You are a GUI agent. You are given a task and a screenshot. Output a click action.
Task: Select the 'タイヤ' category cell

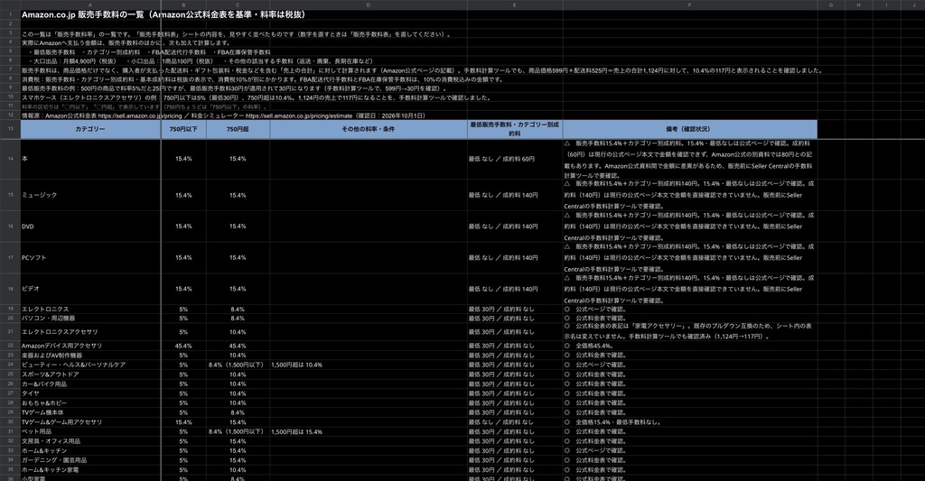90,393
